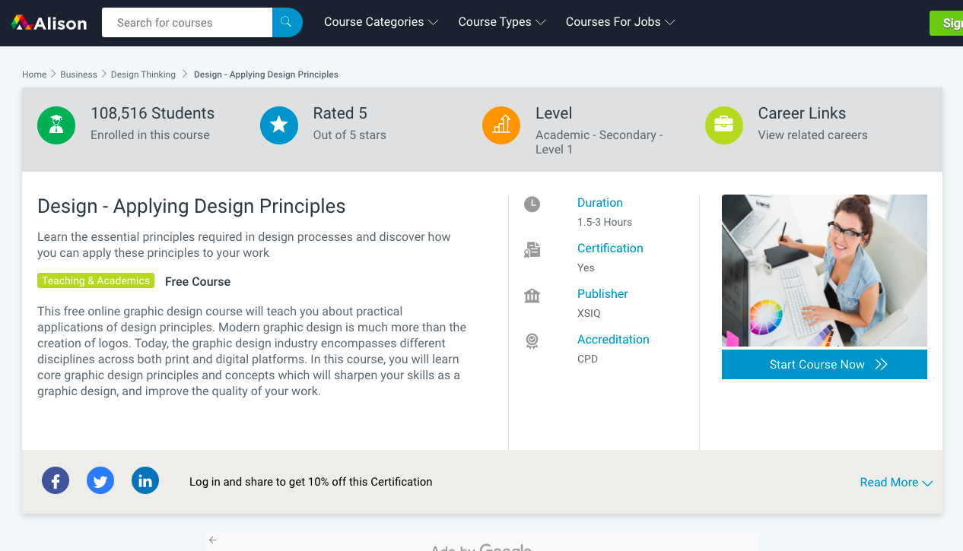Screen dimensions: 963x551
Task: Click the Alison logo
Action: [49, 23]
